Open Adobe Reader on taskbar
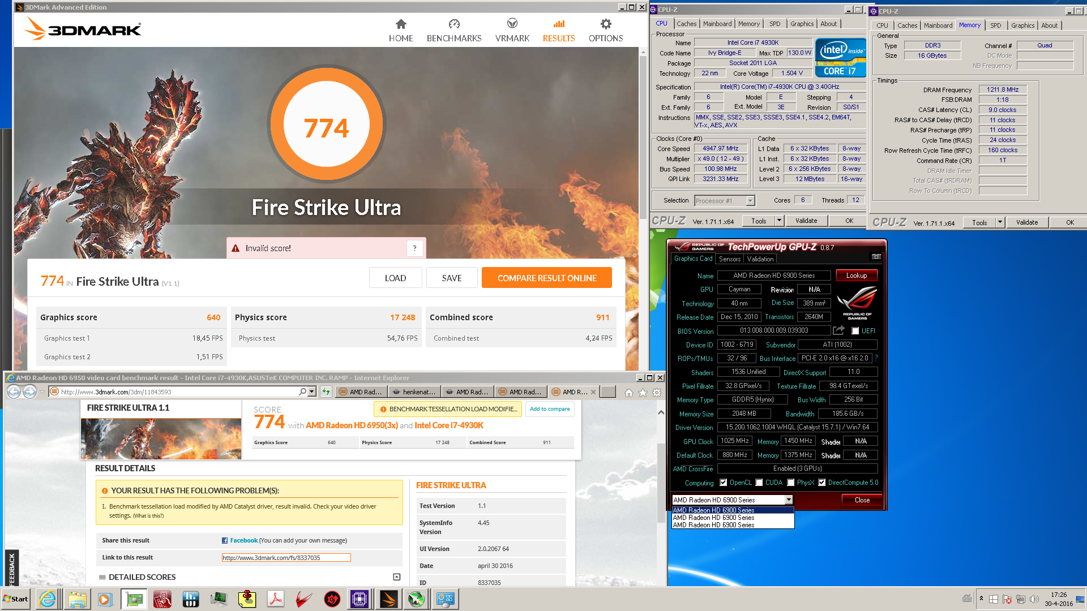 tap(276, 599)
